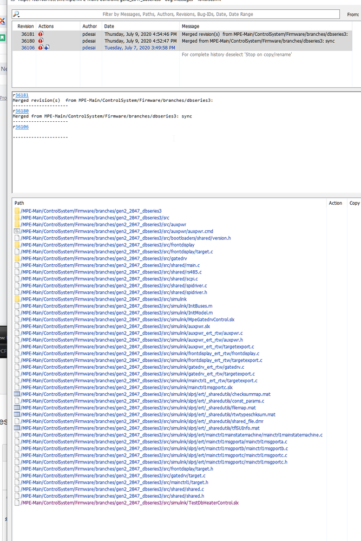Click the MAT file icon for filemap.mat

[x=17, y=408]
